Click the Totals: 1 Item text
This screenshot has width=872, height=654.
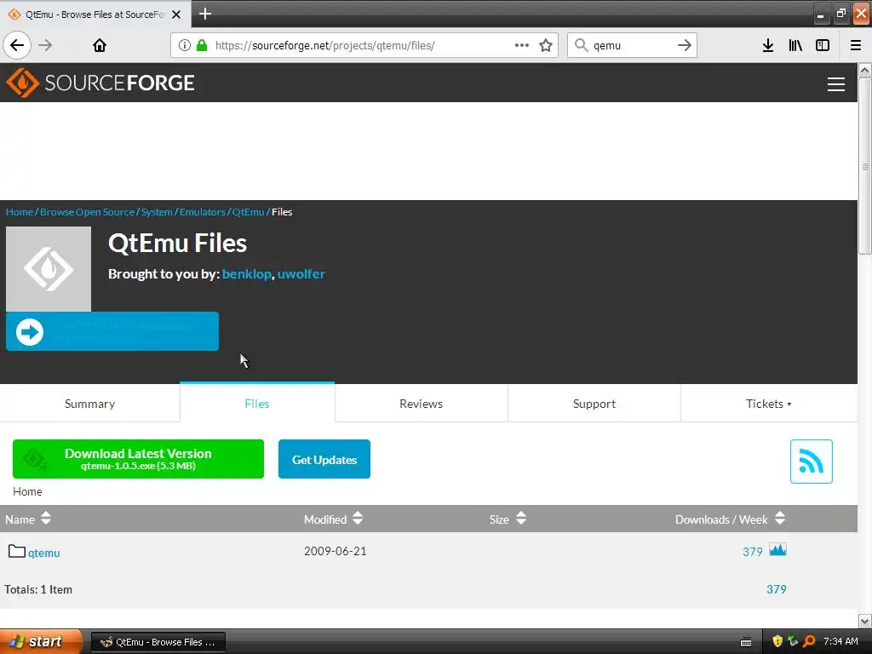click(38, 589)
